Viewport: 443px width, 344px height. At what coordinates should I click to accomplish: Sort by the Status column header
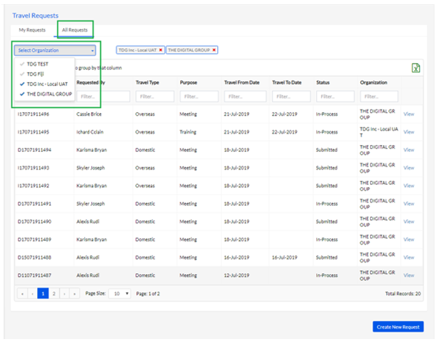[x=323, y=83]
